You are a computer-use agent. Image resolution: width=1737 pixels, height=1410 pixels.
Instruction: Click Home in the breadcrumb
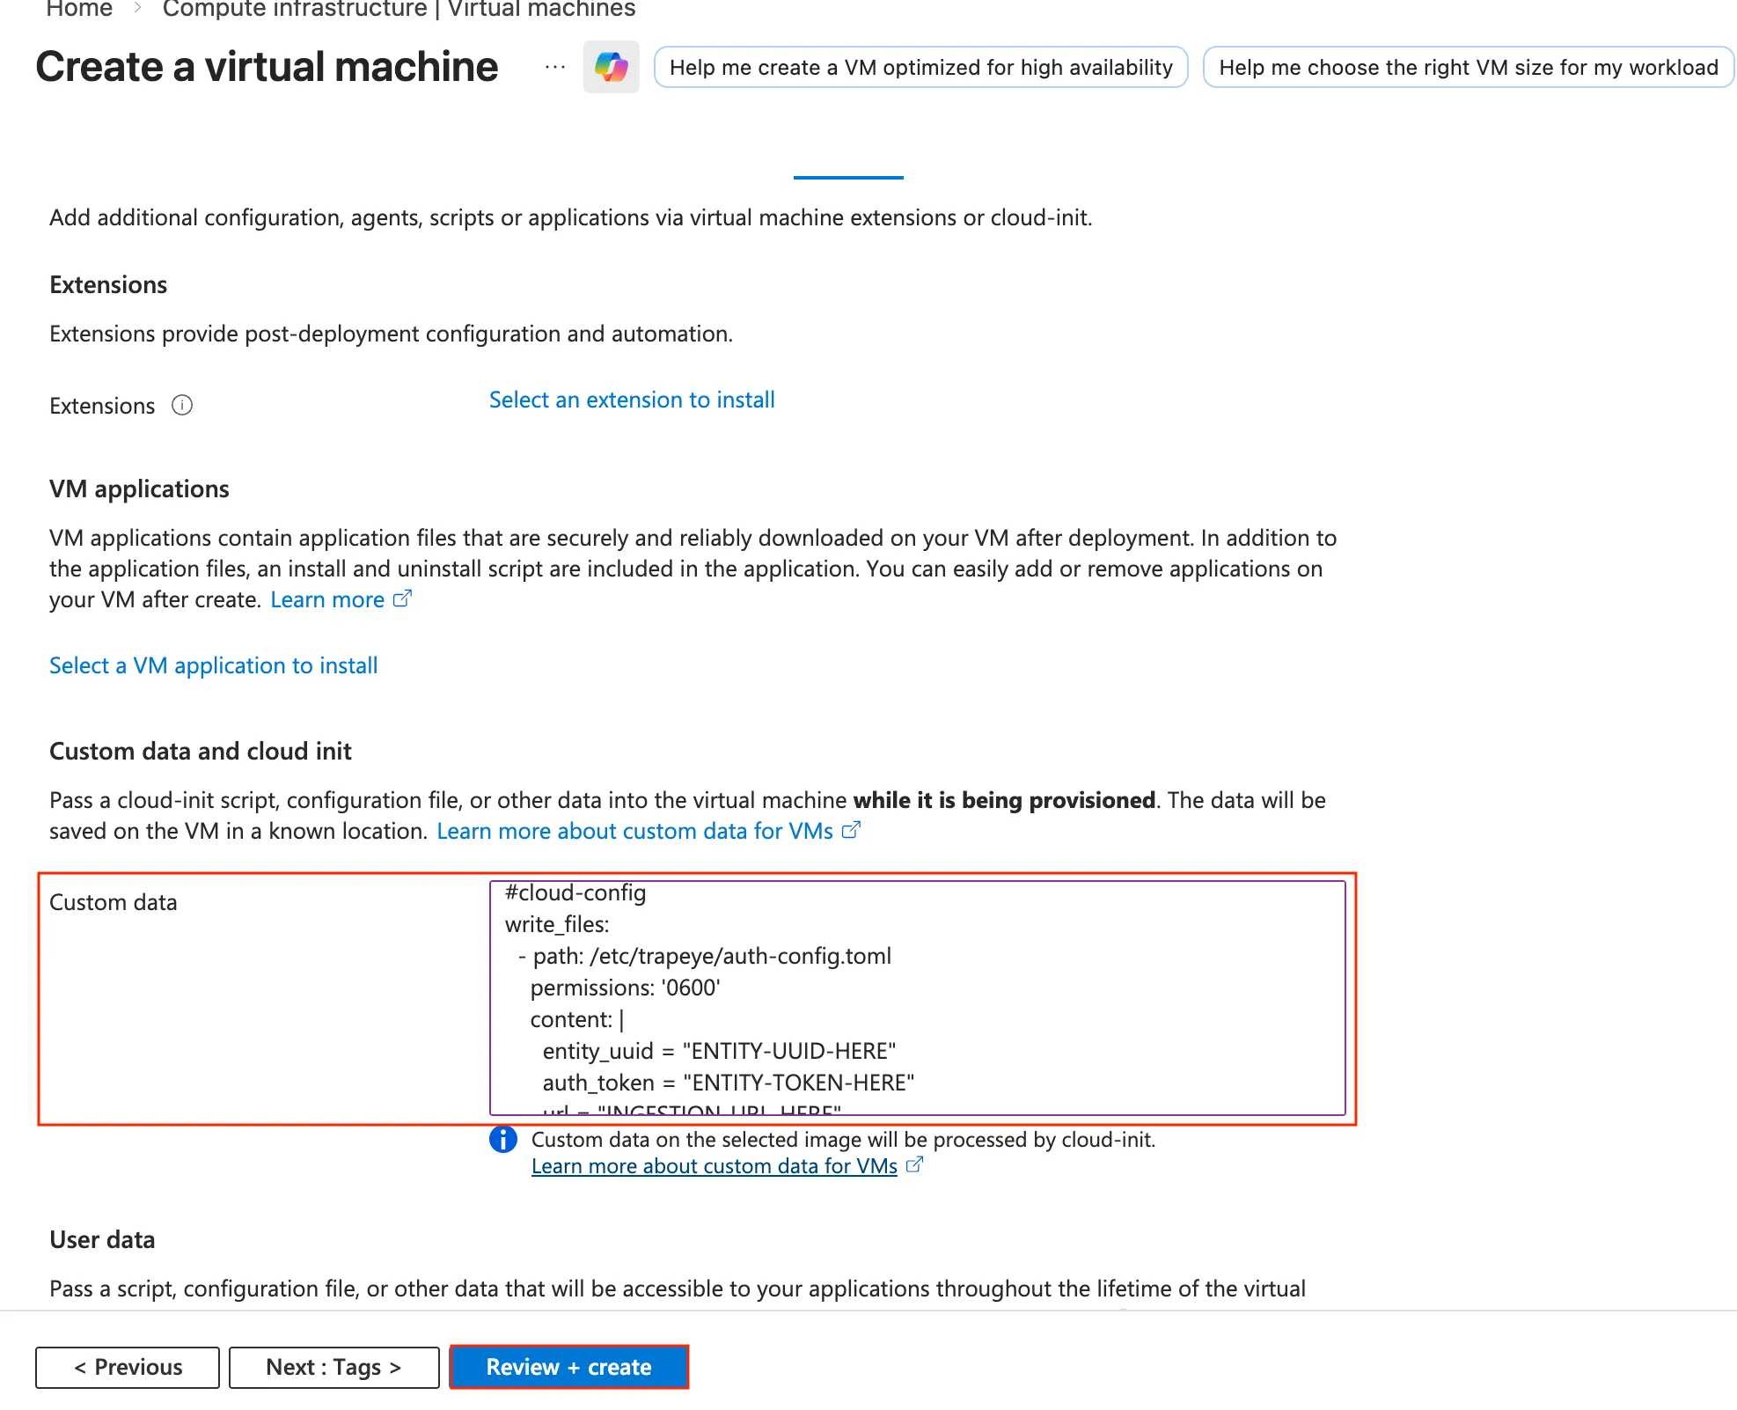tap(79, 10)
